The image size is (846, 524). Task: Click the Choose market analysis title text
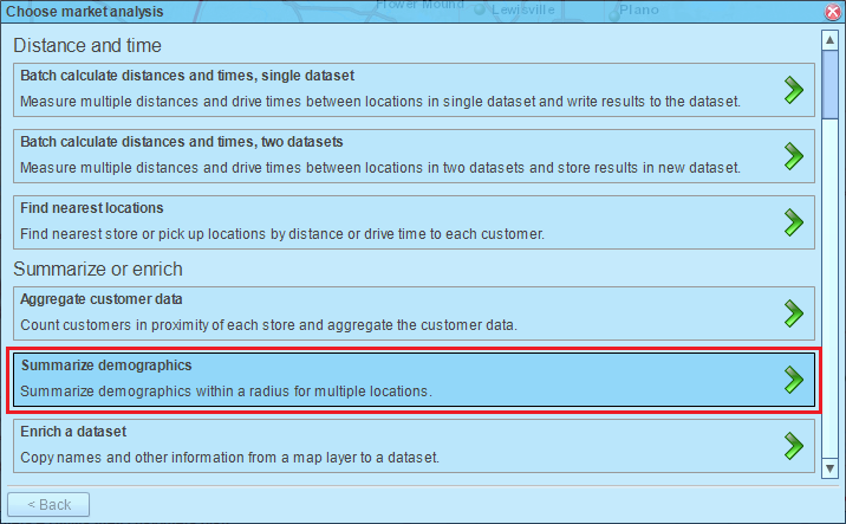point(84,12)
